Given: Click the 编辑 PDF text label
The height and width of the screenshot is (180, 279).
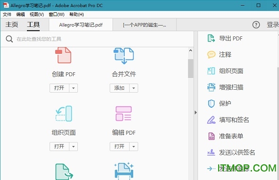Looking at the screenshot, I should click(x=124, y=133).
